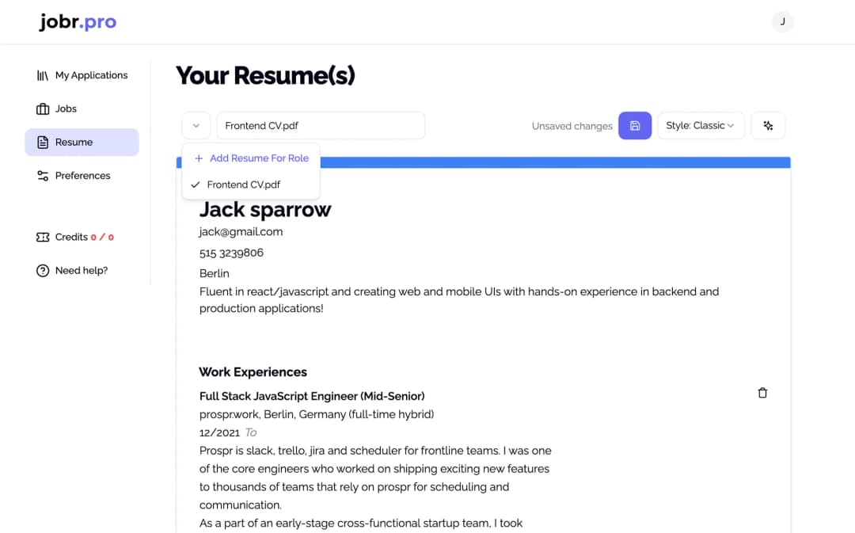Open Preferences via the sliders icon
The image size is (855, 533).
(42, 175)
